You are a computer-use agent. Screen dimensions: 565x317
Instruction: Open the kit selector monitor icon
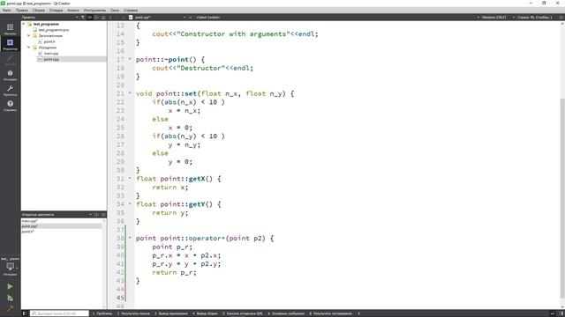pos(10,267)
